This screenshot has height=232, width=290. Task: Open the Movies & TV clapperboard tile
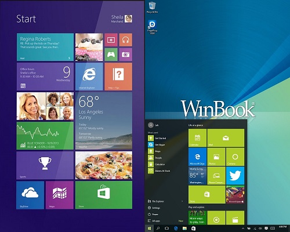pos(235,217)
